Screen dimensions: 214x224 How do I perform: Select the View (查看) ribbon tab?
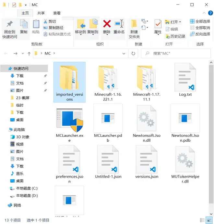coord(57,13)
